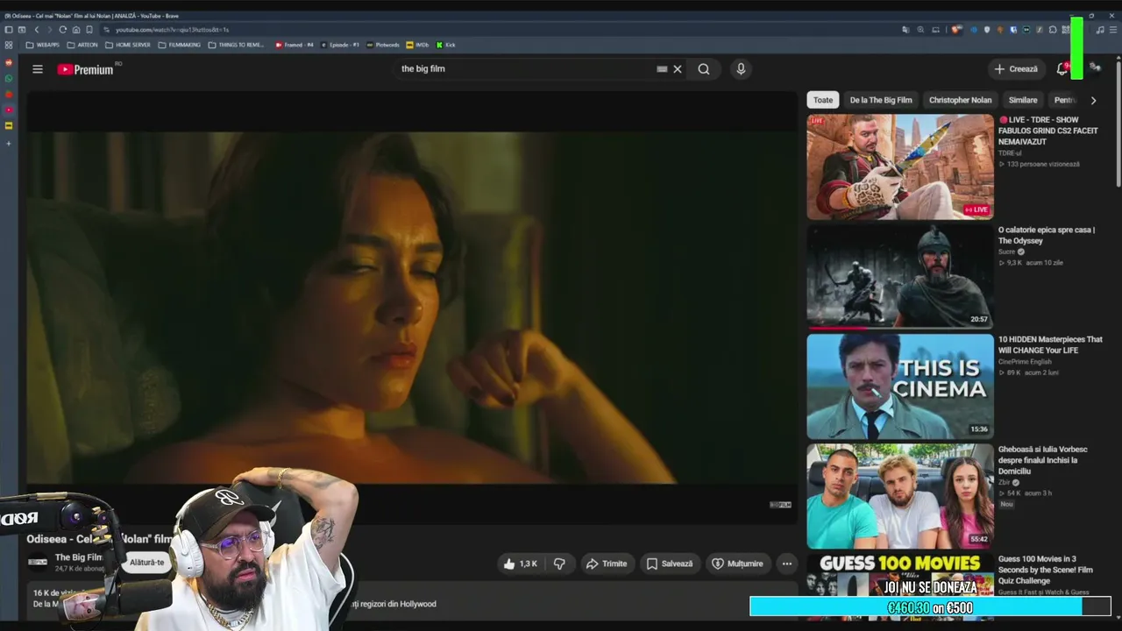This screenshot has height=631, width=1122.
Task: Open the Plotwords bookmark
Action: point(382,45)
